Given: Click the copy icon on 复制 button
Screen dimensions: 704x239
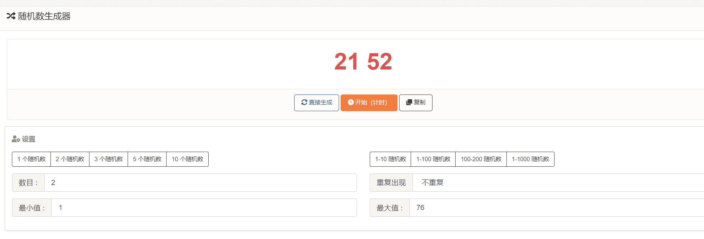Looking at the screenshot, I should pos(409,102).
